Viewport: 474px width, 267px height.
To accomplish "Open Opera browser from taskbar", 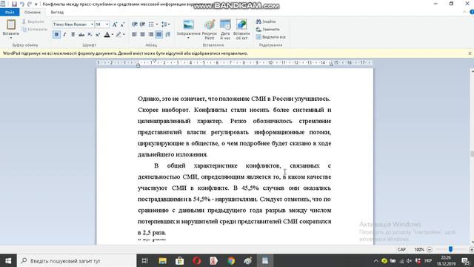I will [x=197, y=260].
